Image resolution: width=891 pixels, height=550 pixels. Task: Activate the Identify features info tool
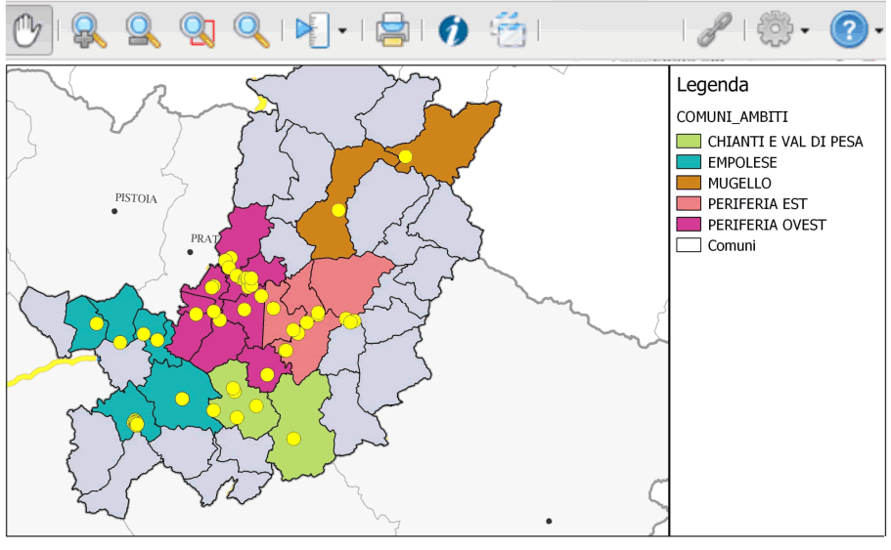(452, 31)
